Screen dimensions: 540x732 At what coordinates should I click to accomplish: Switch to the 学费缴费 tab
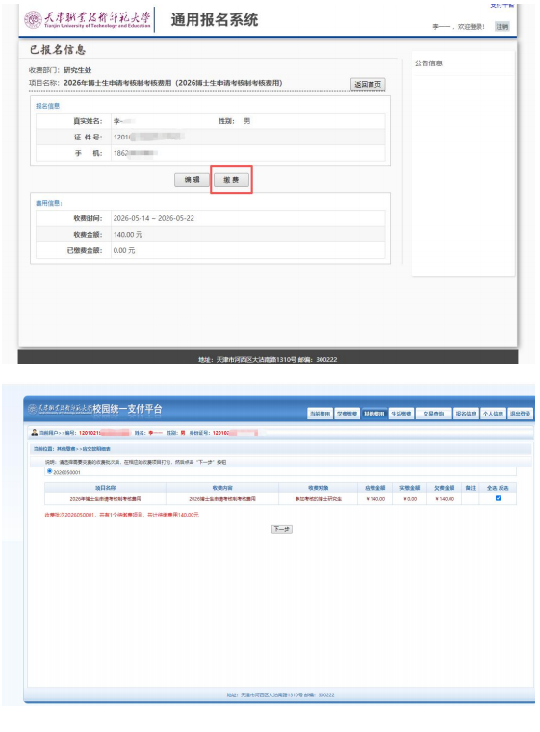[347, 414]
